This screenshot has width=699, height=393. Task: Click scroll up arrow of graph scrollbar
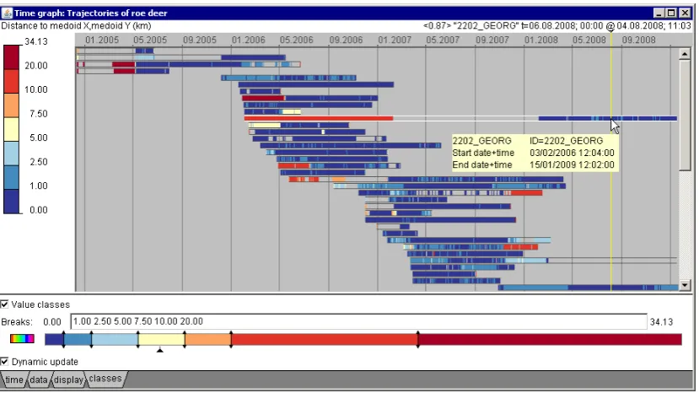(685, 54)
